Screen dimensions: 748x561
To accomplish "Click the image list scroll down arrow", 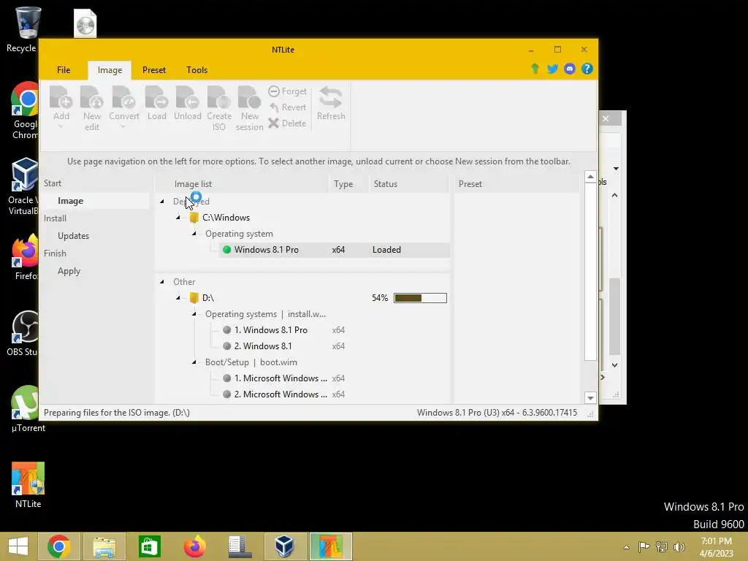I will (x=590, y=398).
